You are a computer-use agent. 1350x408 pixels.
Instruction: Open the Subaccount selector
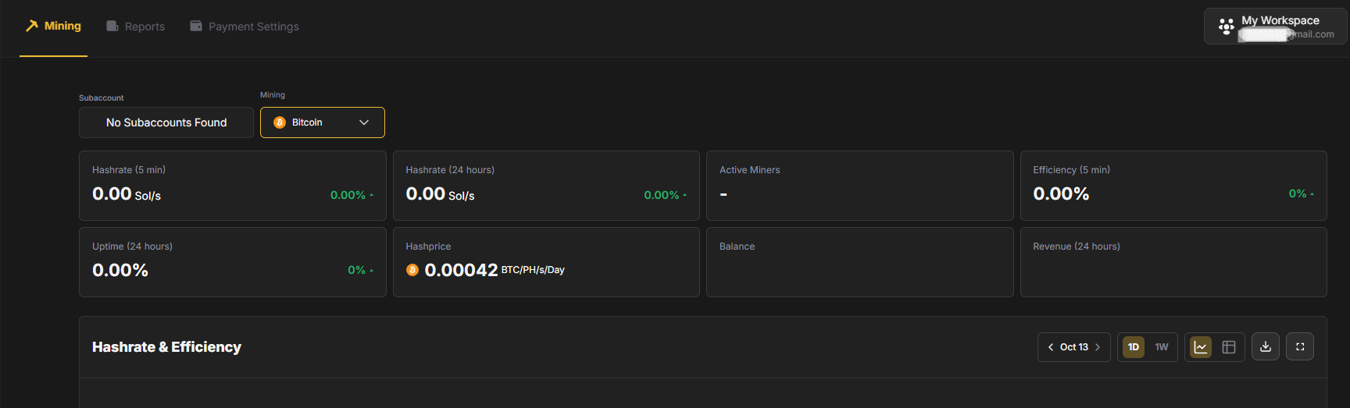tap(166, 122)
